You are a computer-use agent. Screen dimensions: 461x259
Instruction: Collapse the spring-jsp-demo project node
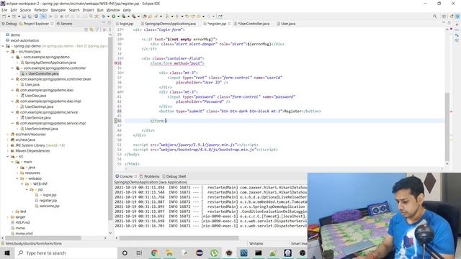pyautogui.click(x=3, y=46)
